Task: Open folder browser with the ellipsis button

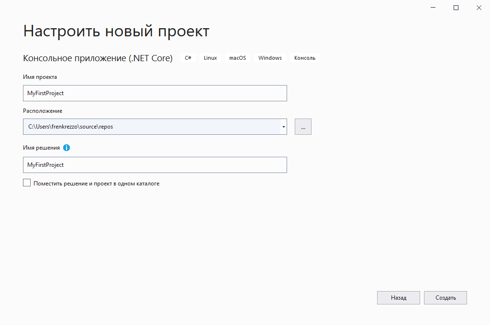Action: (x=303, y=127)
